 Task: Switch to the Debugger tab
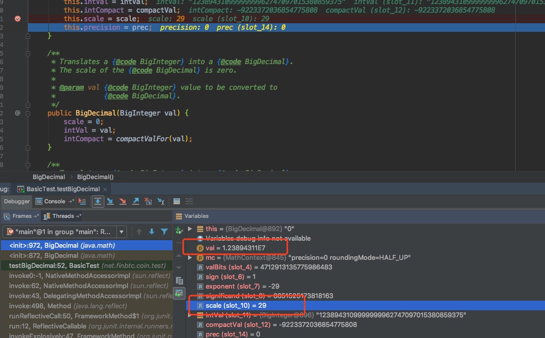pyautogui.click(x=17, y=201)
